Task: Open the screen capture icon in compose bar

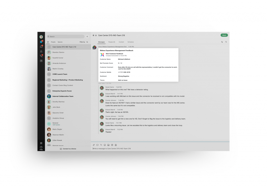Action: (x=98, y=145)
